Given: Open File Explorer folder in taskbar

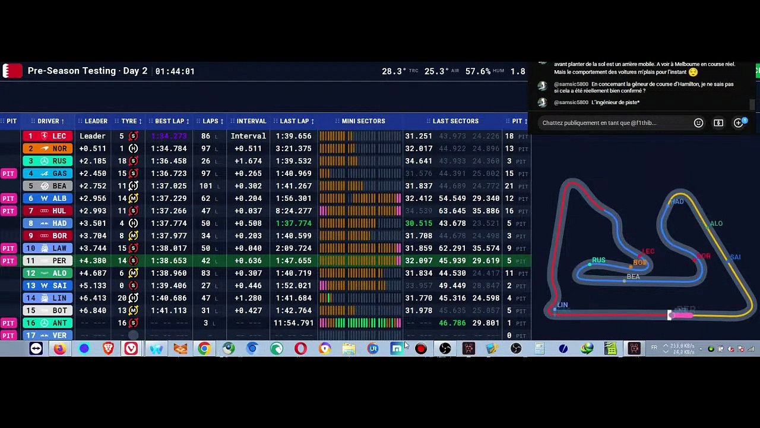Looking at the screenshot, I should click(x=349, y=348).
